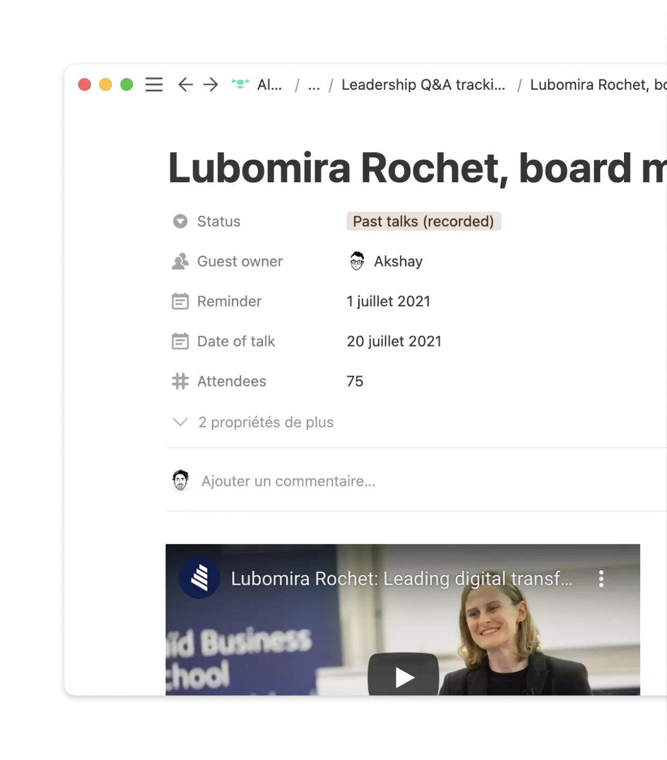Click the forward navigation arrow
This screenshot has height=760, width=667.
point(210,85)
